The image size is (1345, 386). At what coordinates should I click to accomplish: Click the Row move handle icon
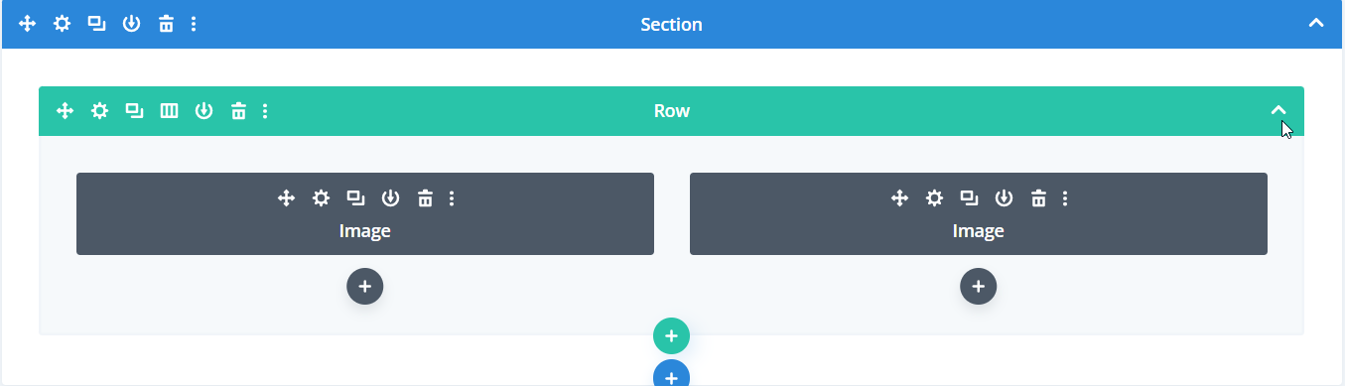tap(65, 111)
